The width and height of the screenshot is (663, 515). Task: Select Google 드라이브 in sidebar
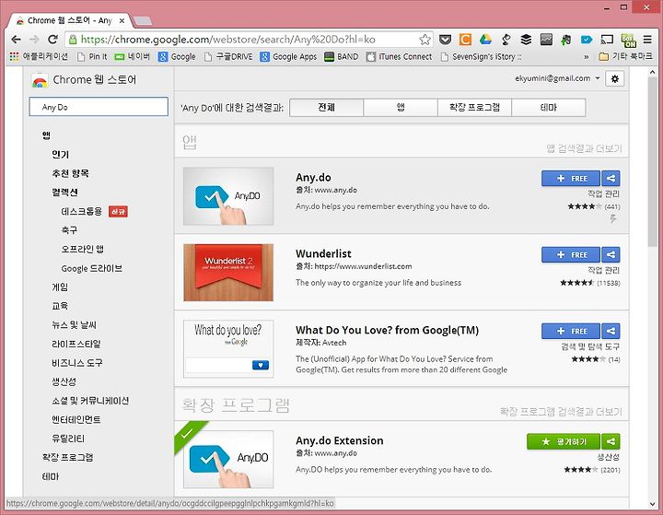click(x=92, y=268)
